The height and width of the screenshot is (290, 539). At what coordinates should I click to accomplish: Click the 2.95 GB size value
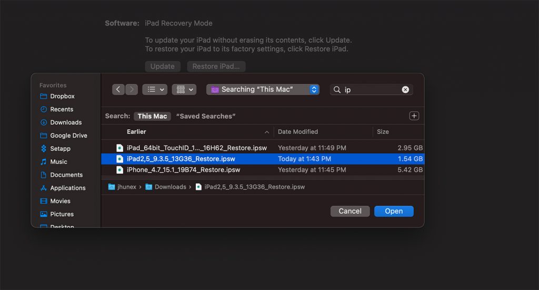410,148
